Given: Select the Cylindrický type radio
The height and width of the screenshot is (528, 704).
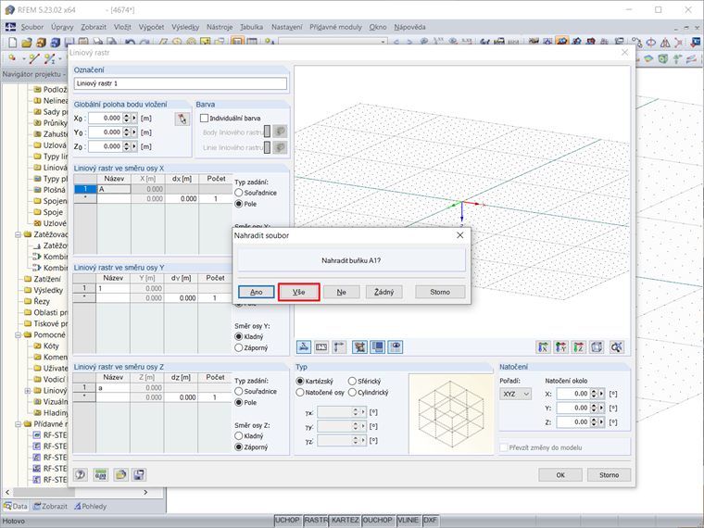Looking at the screenshot, I should 352,392.
